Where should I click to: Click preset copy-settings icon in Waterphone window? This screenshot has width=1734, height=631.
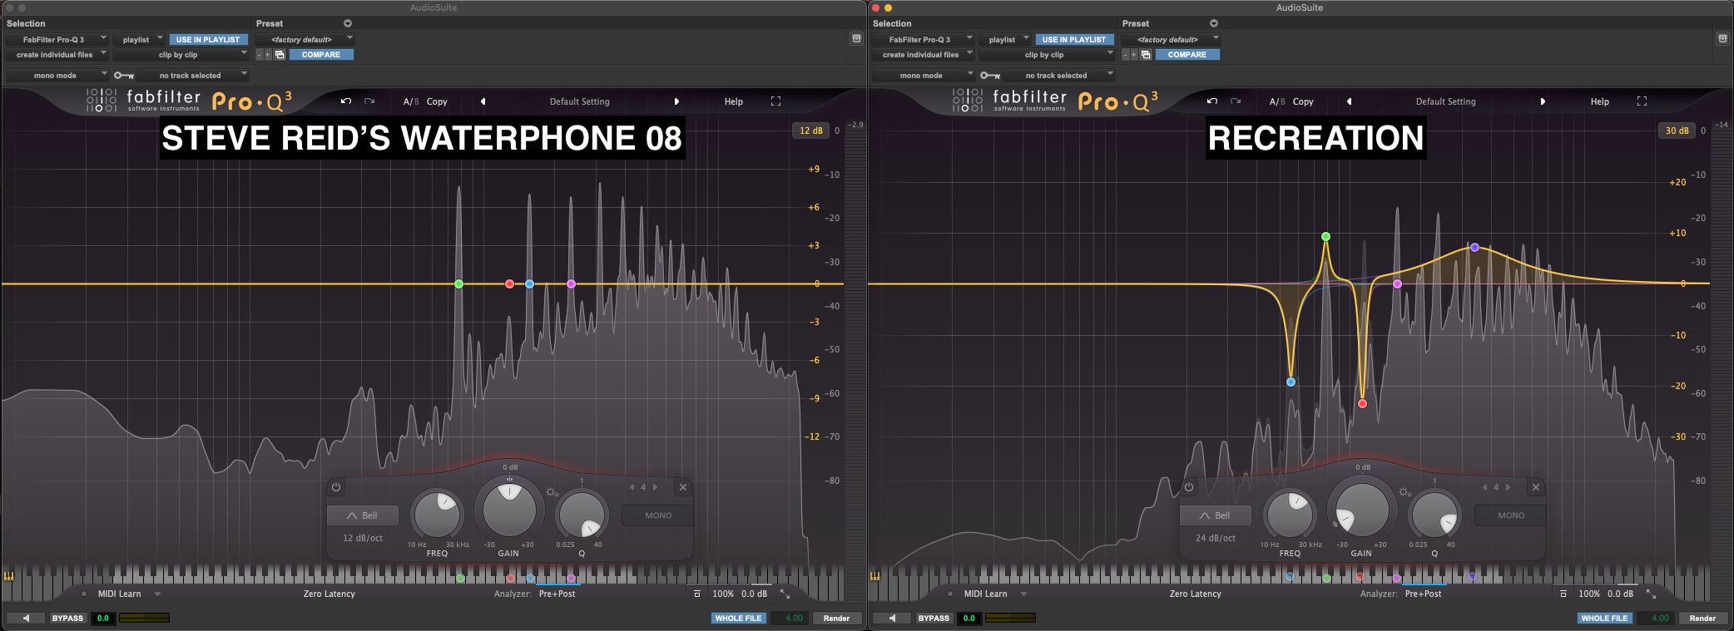(280, 55)
